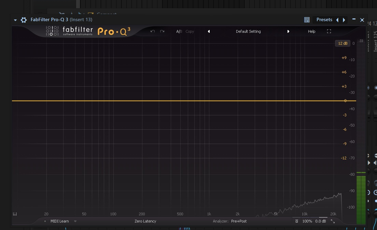Viewport: 377px width, 230px height.
Task: Show the piano display keyboard
Action: [x=15, y=214]
